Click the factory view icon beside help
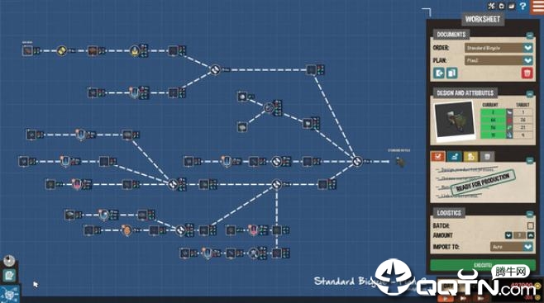Screen dimensions: 544x303 pos(512,6)
